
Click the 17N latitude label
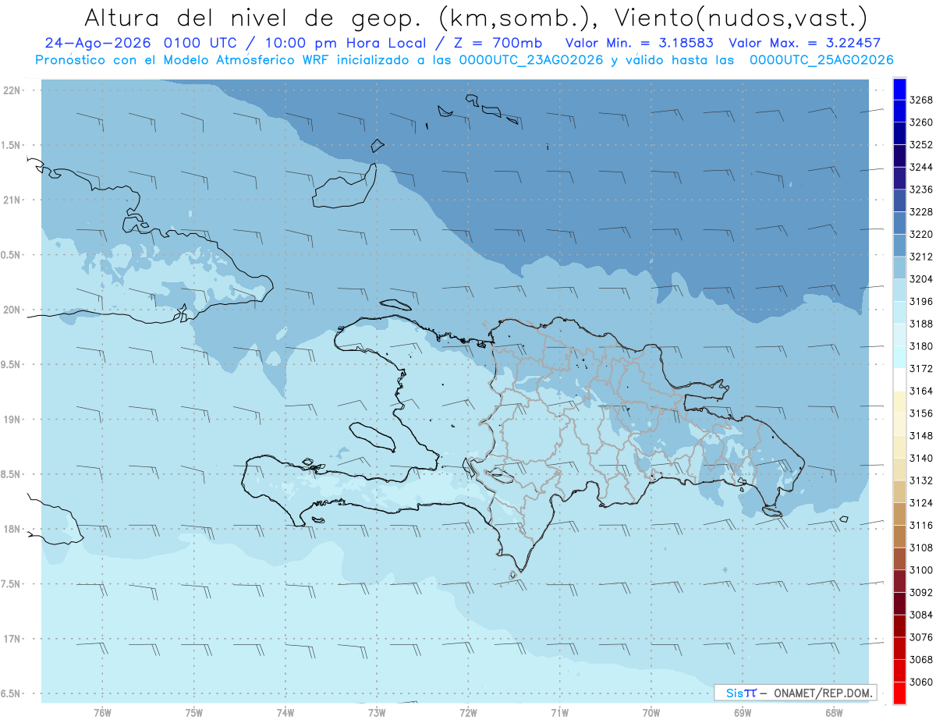(x=12, y=639)
